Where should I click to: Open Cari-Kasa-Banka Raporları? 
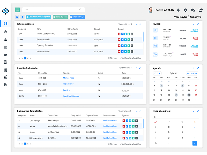coord(38,17)
